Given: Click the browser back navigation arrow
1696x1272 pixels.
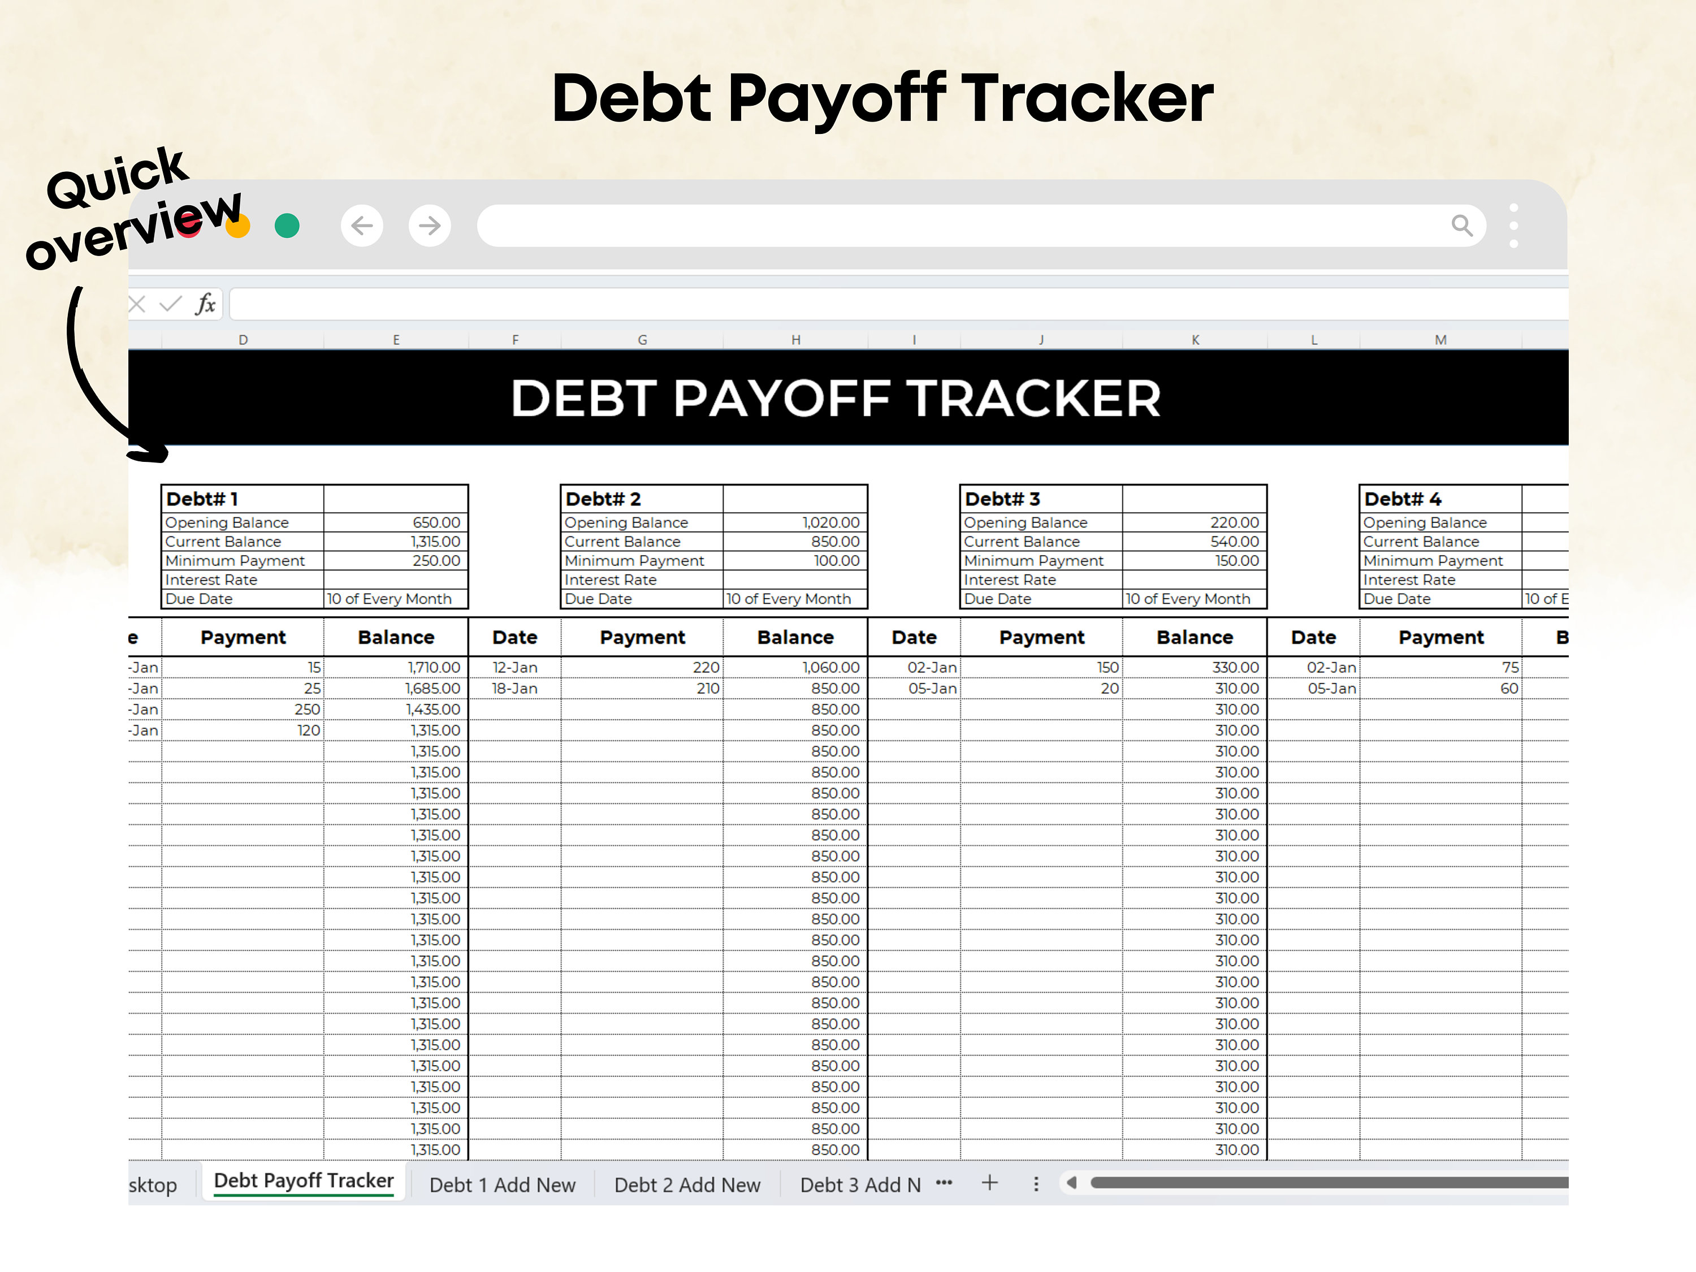Looking at the screenshot, I should pos(362,224).
